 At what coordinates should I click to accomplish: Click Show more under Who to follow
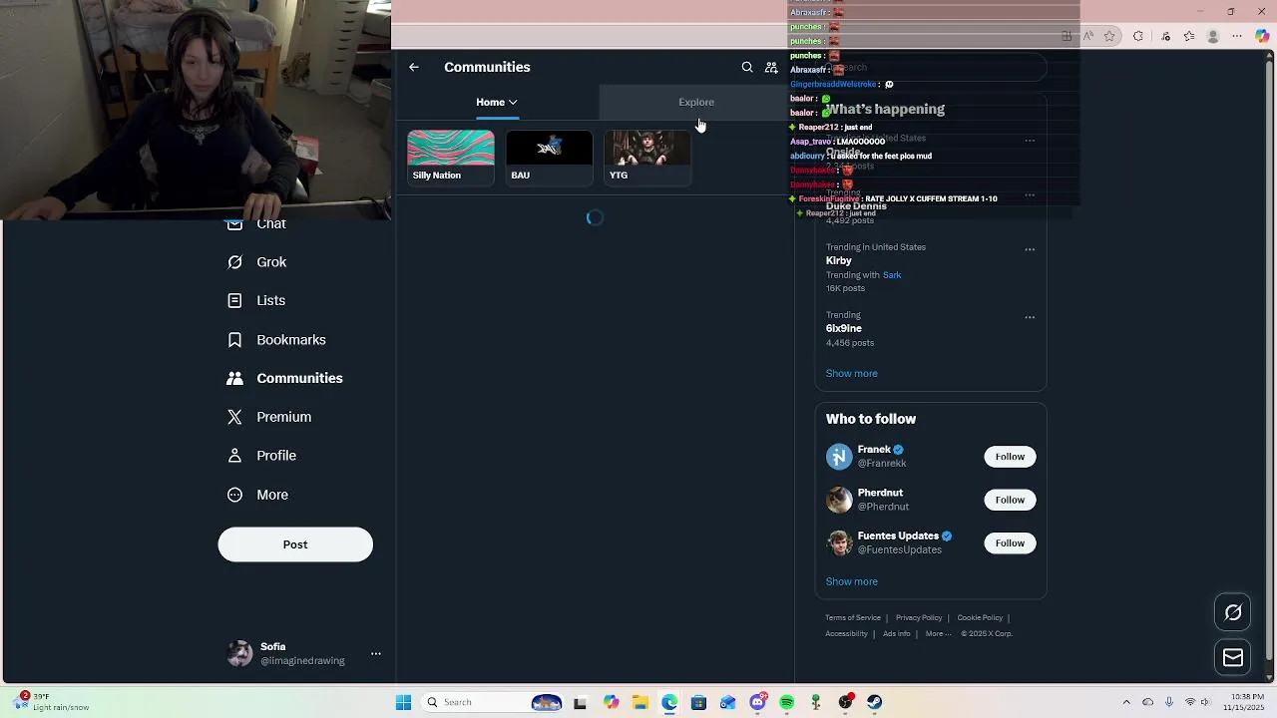point(852,582)
